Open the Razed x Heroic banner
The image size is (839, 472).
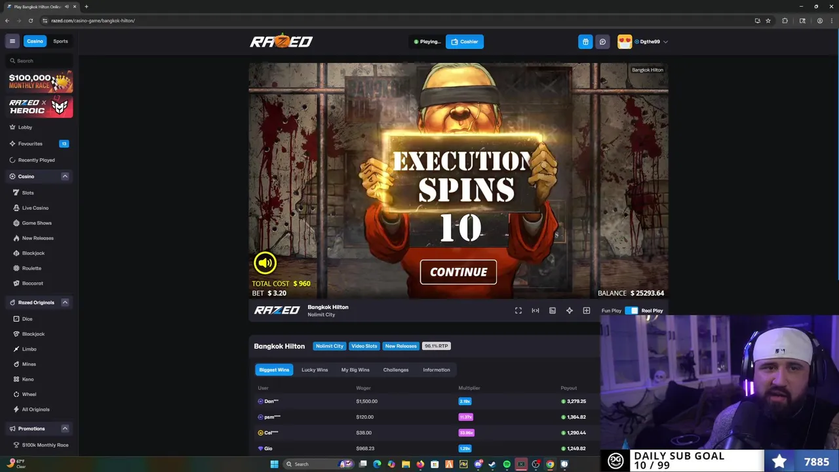pyautogui.click(x=41, y=107)
